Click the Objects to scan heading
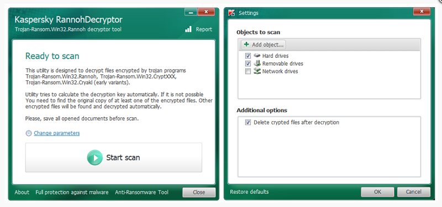Image resolution: width=442 pixels, height=207 pixels. (258, 32)
